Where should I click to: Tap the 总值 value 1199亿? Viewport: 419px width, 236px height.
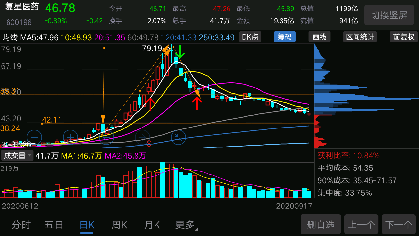click(x=347, y=9)
